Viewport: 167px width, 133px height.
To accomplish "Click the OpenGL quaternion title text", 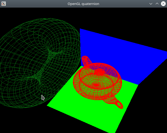I will (x=83, y=4).
